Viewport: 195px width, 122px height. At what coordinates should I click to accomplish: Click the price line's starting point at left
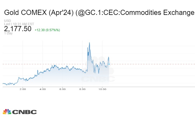coord(3,84)
